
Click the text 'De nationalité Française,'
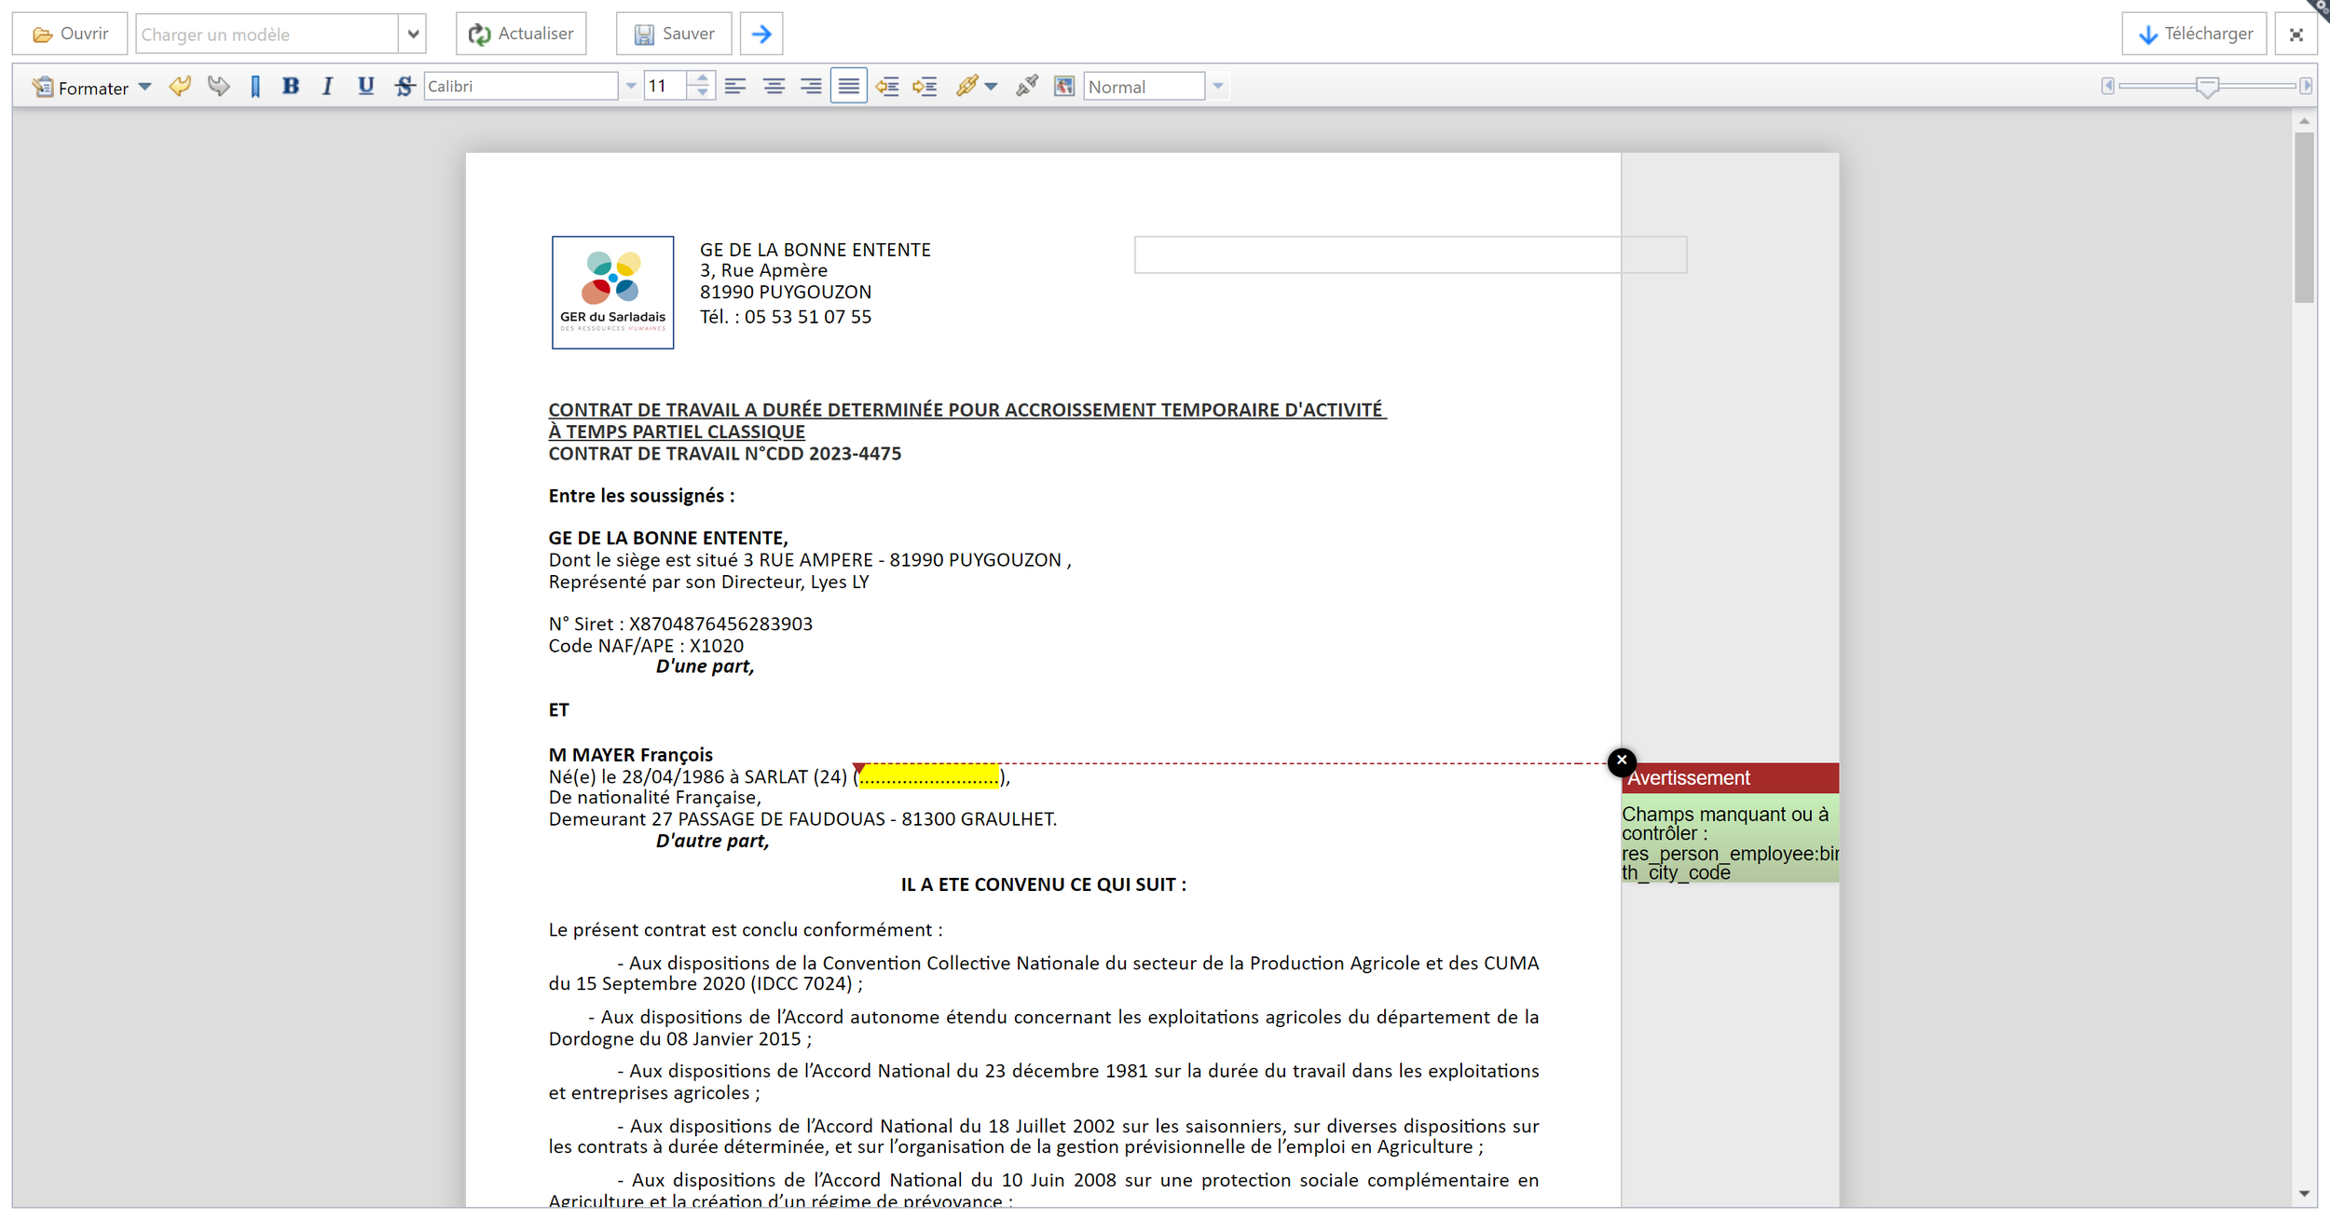pos(654,798)
